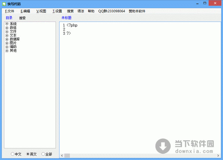Minimize the 快写代码 window
This screenshot has width=223, height=160.
197,4
